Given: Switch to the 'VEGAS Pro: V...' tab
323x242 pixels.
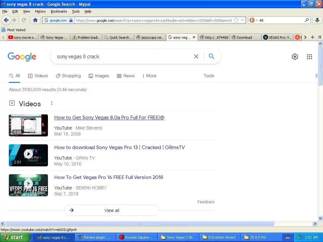Looking at the screenshot, I should [x=278, y=37].
